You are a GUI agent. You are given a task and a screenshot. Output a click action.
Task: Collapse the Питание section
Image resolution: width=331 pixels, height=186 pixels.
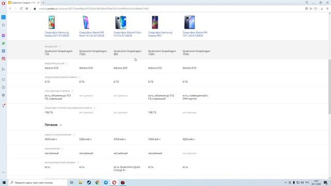coord(53,125)
